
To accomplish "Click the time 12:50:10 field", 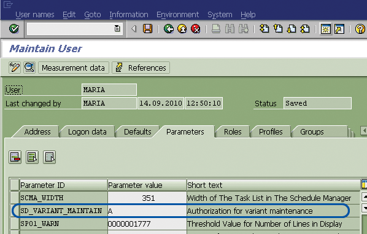I will [204, 103].
